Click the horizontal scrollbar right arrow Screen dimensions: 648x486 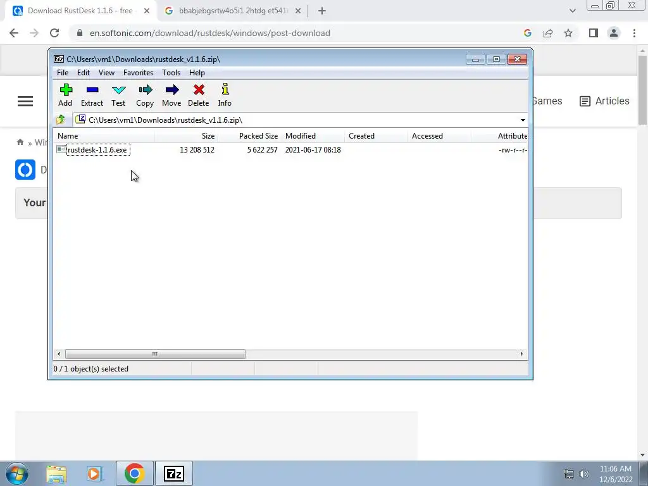521,354
